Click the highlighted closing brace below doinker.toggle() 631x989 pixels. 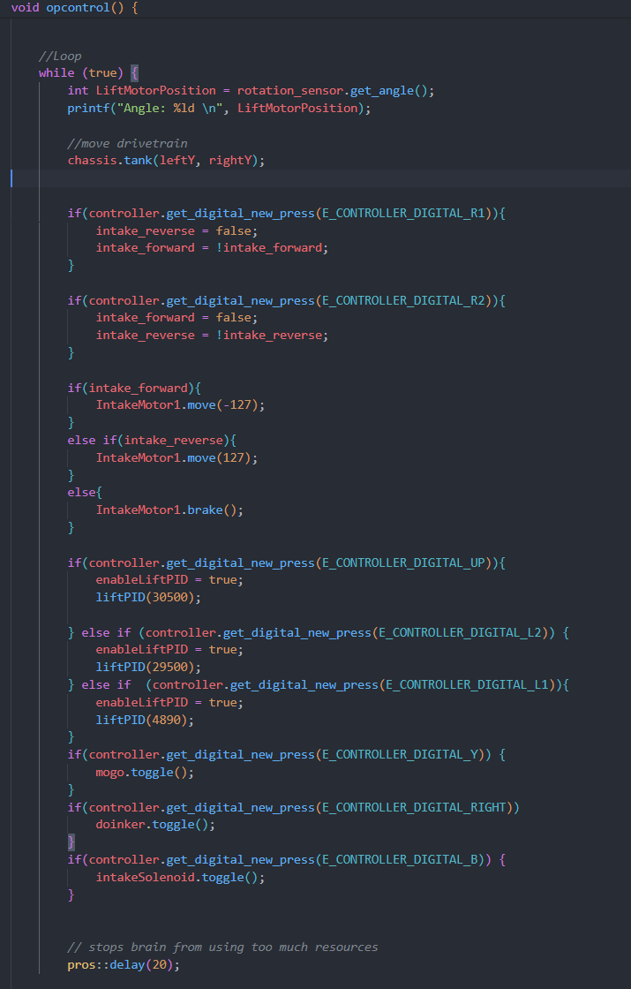tap(71, 842)
